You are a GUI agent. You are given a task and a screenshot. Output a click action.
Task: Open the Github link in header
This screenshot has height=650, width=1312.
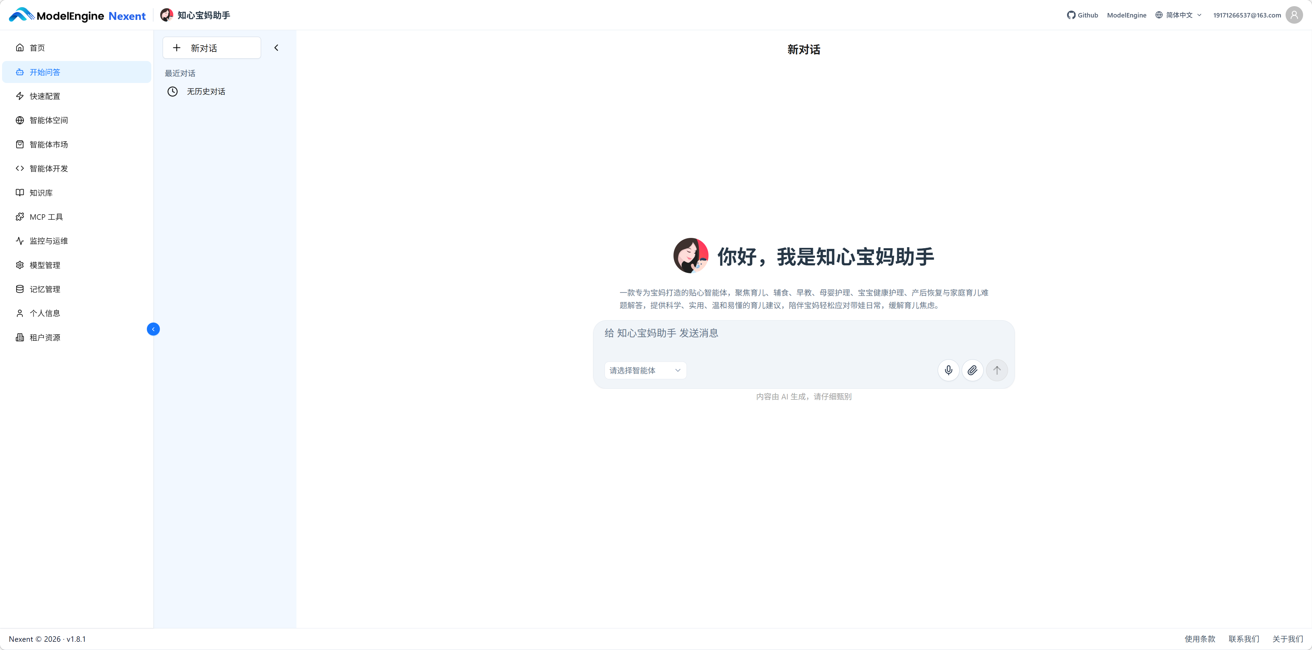click(1082, 15)
